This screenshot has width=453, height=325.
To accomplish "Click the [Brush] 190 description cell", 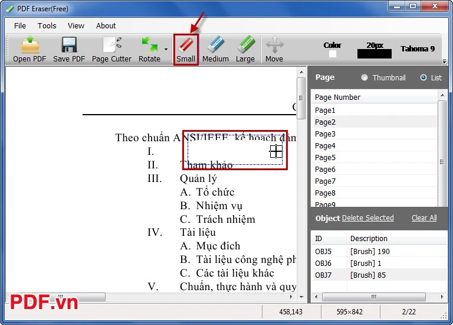I will (370, 252).
